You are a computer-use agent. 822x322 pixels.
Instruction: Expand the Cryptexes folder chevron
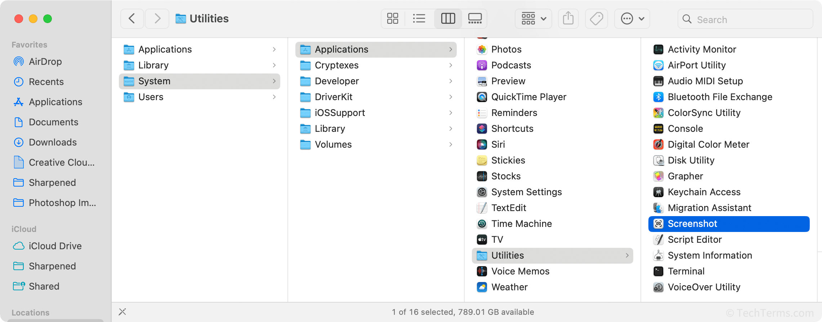tap(451, 65)
